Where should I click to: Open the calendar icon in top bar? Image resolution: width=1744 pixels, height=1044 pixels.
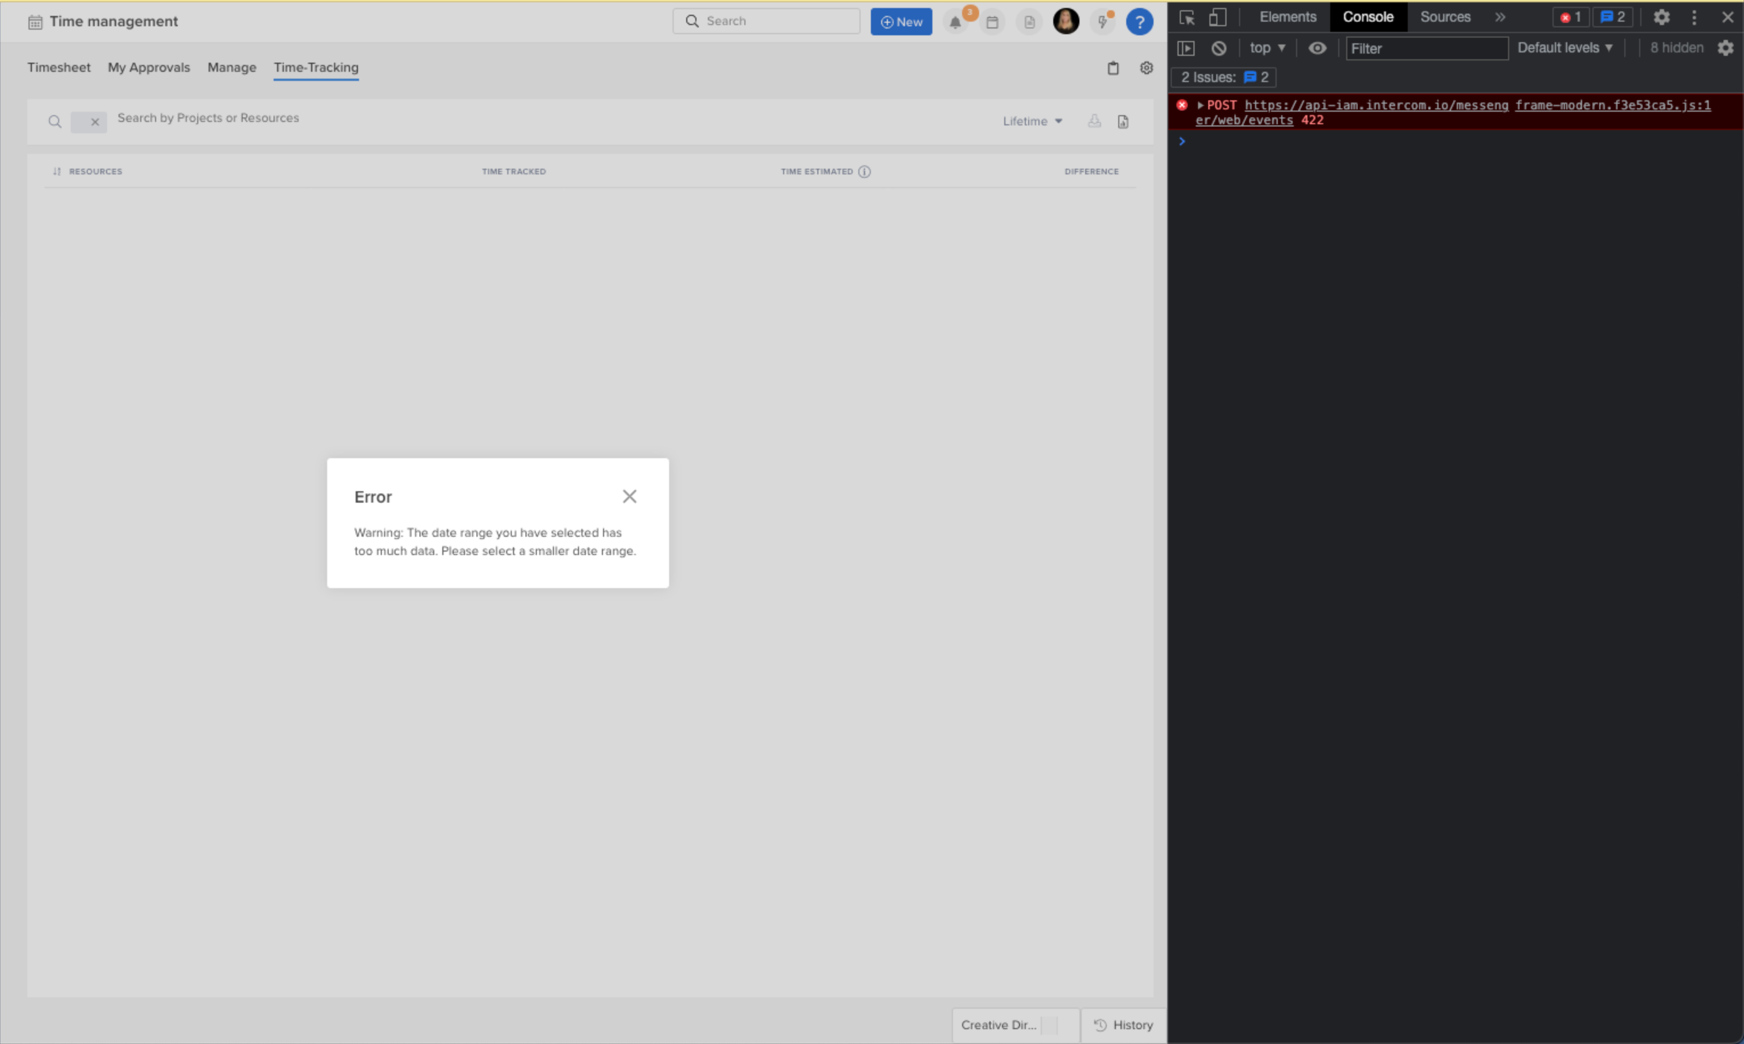tap(992, 22)
